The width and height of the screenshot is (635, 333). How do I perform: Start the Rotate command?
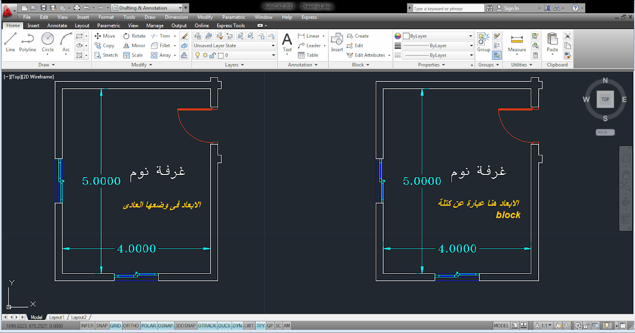(135, 35)
